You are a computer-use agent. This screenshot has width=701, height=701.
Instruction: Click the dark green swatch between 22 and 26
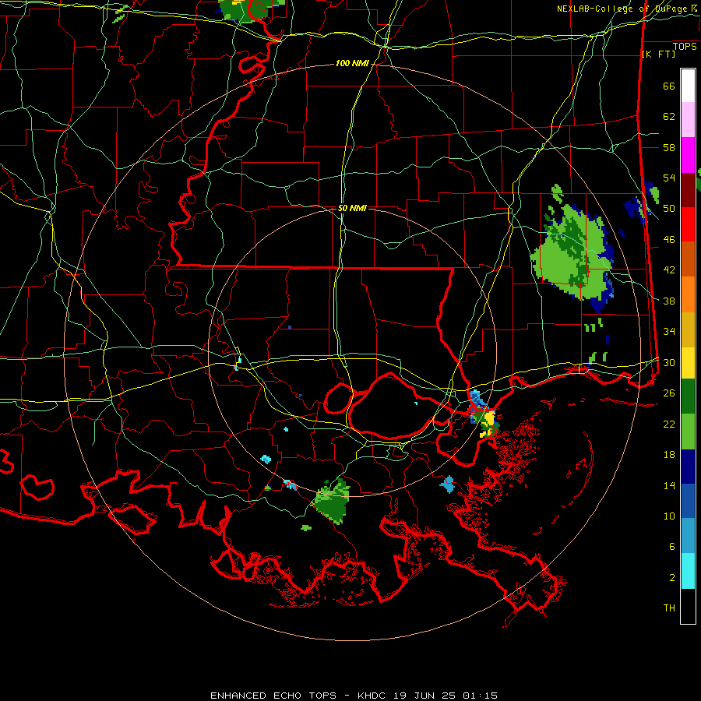pos(688,396)
